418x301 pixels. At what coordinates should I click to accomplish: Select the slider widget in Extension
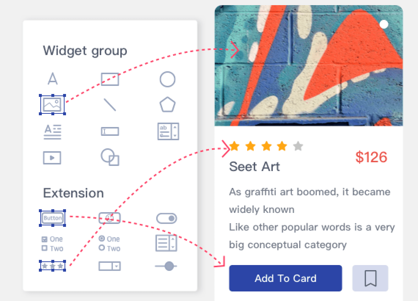(166, 266)
